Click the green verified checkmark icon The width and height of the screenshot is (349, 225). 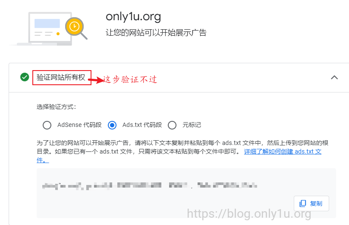25,77
